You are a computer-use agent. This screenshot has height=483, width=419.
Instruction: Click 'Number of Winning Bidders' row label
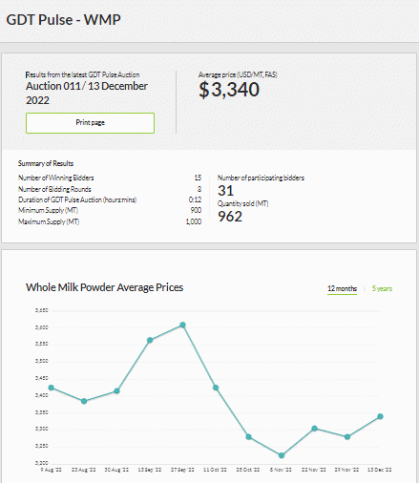click(x=56, y=178)
